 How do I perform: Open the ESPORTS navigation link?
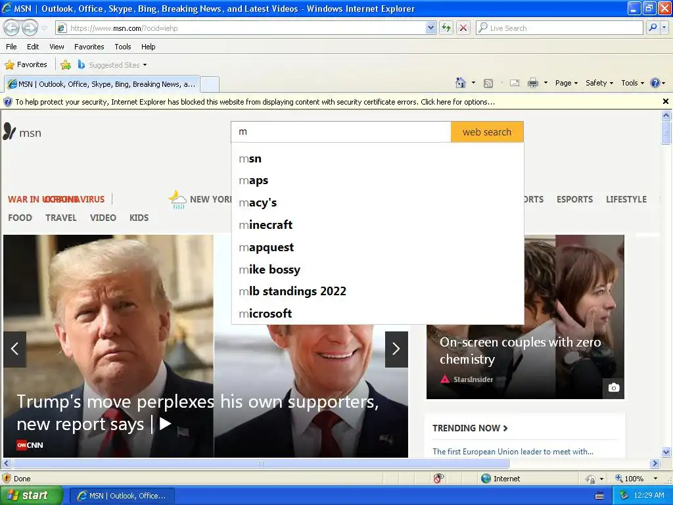click(574, 199)
